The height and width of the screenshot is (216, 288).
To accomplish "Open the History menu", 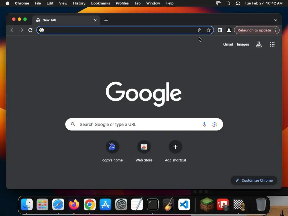I will coord(79,3).
